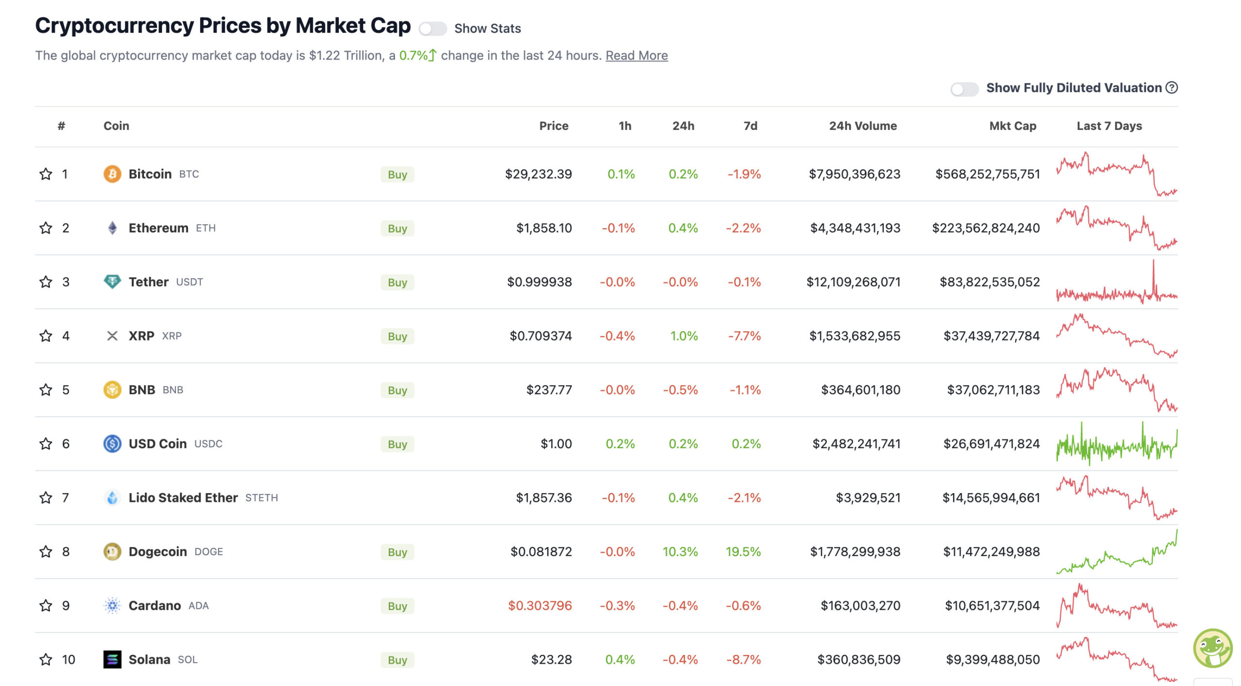Star the Dogecoin row

(46, 552)
